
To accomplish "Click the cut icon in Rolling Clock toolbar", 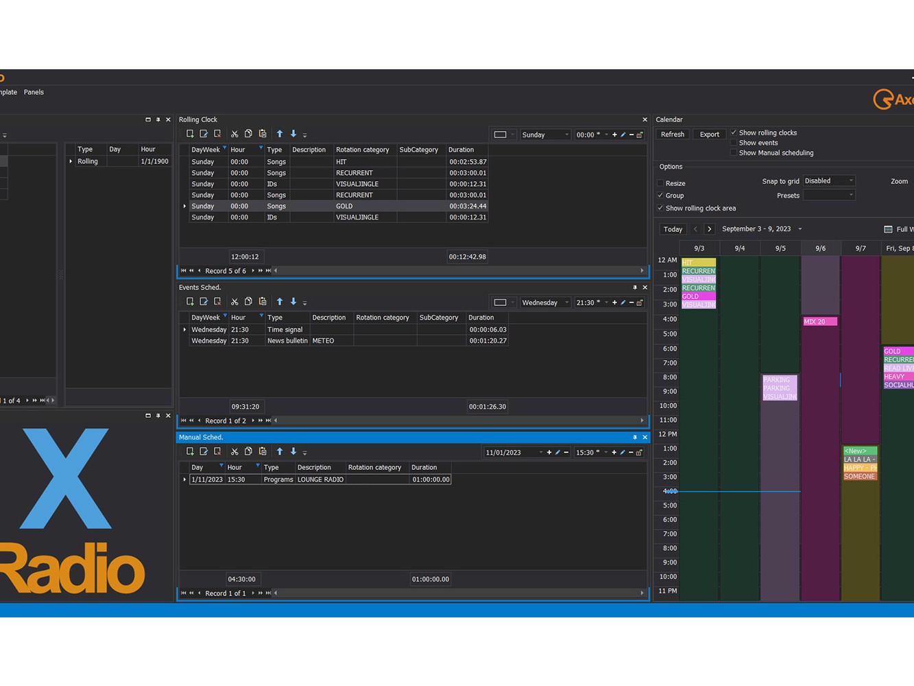I will (234, 134).
